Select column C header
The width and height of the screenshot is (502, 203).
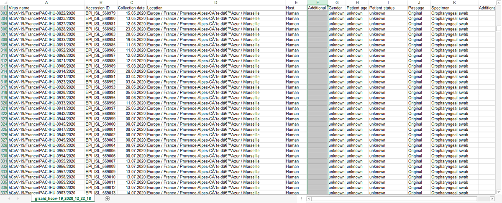click(x=131, y=3)
